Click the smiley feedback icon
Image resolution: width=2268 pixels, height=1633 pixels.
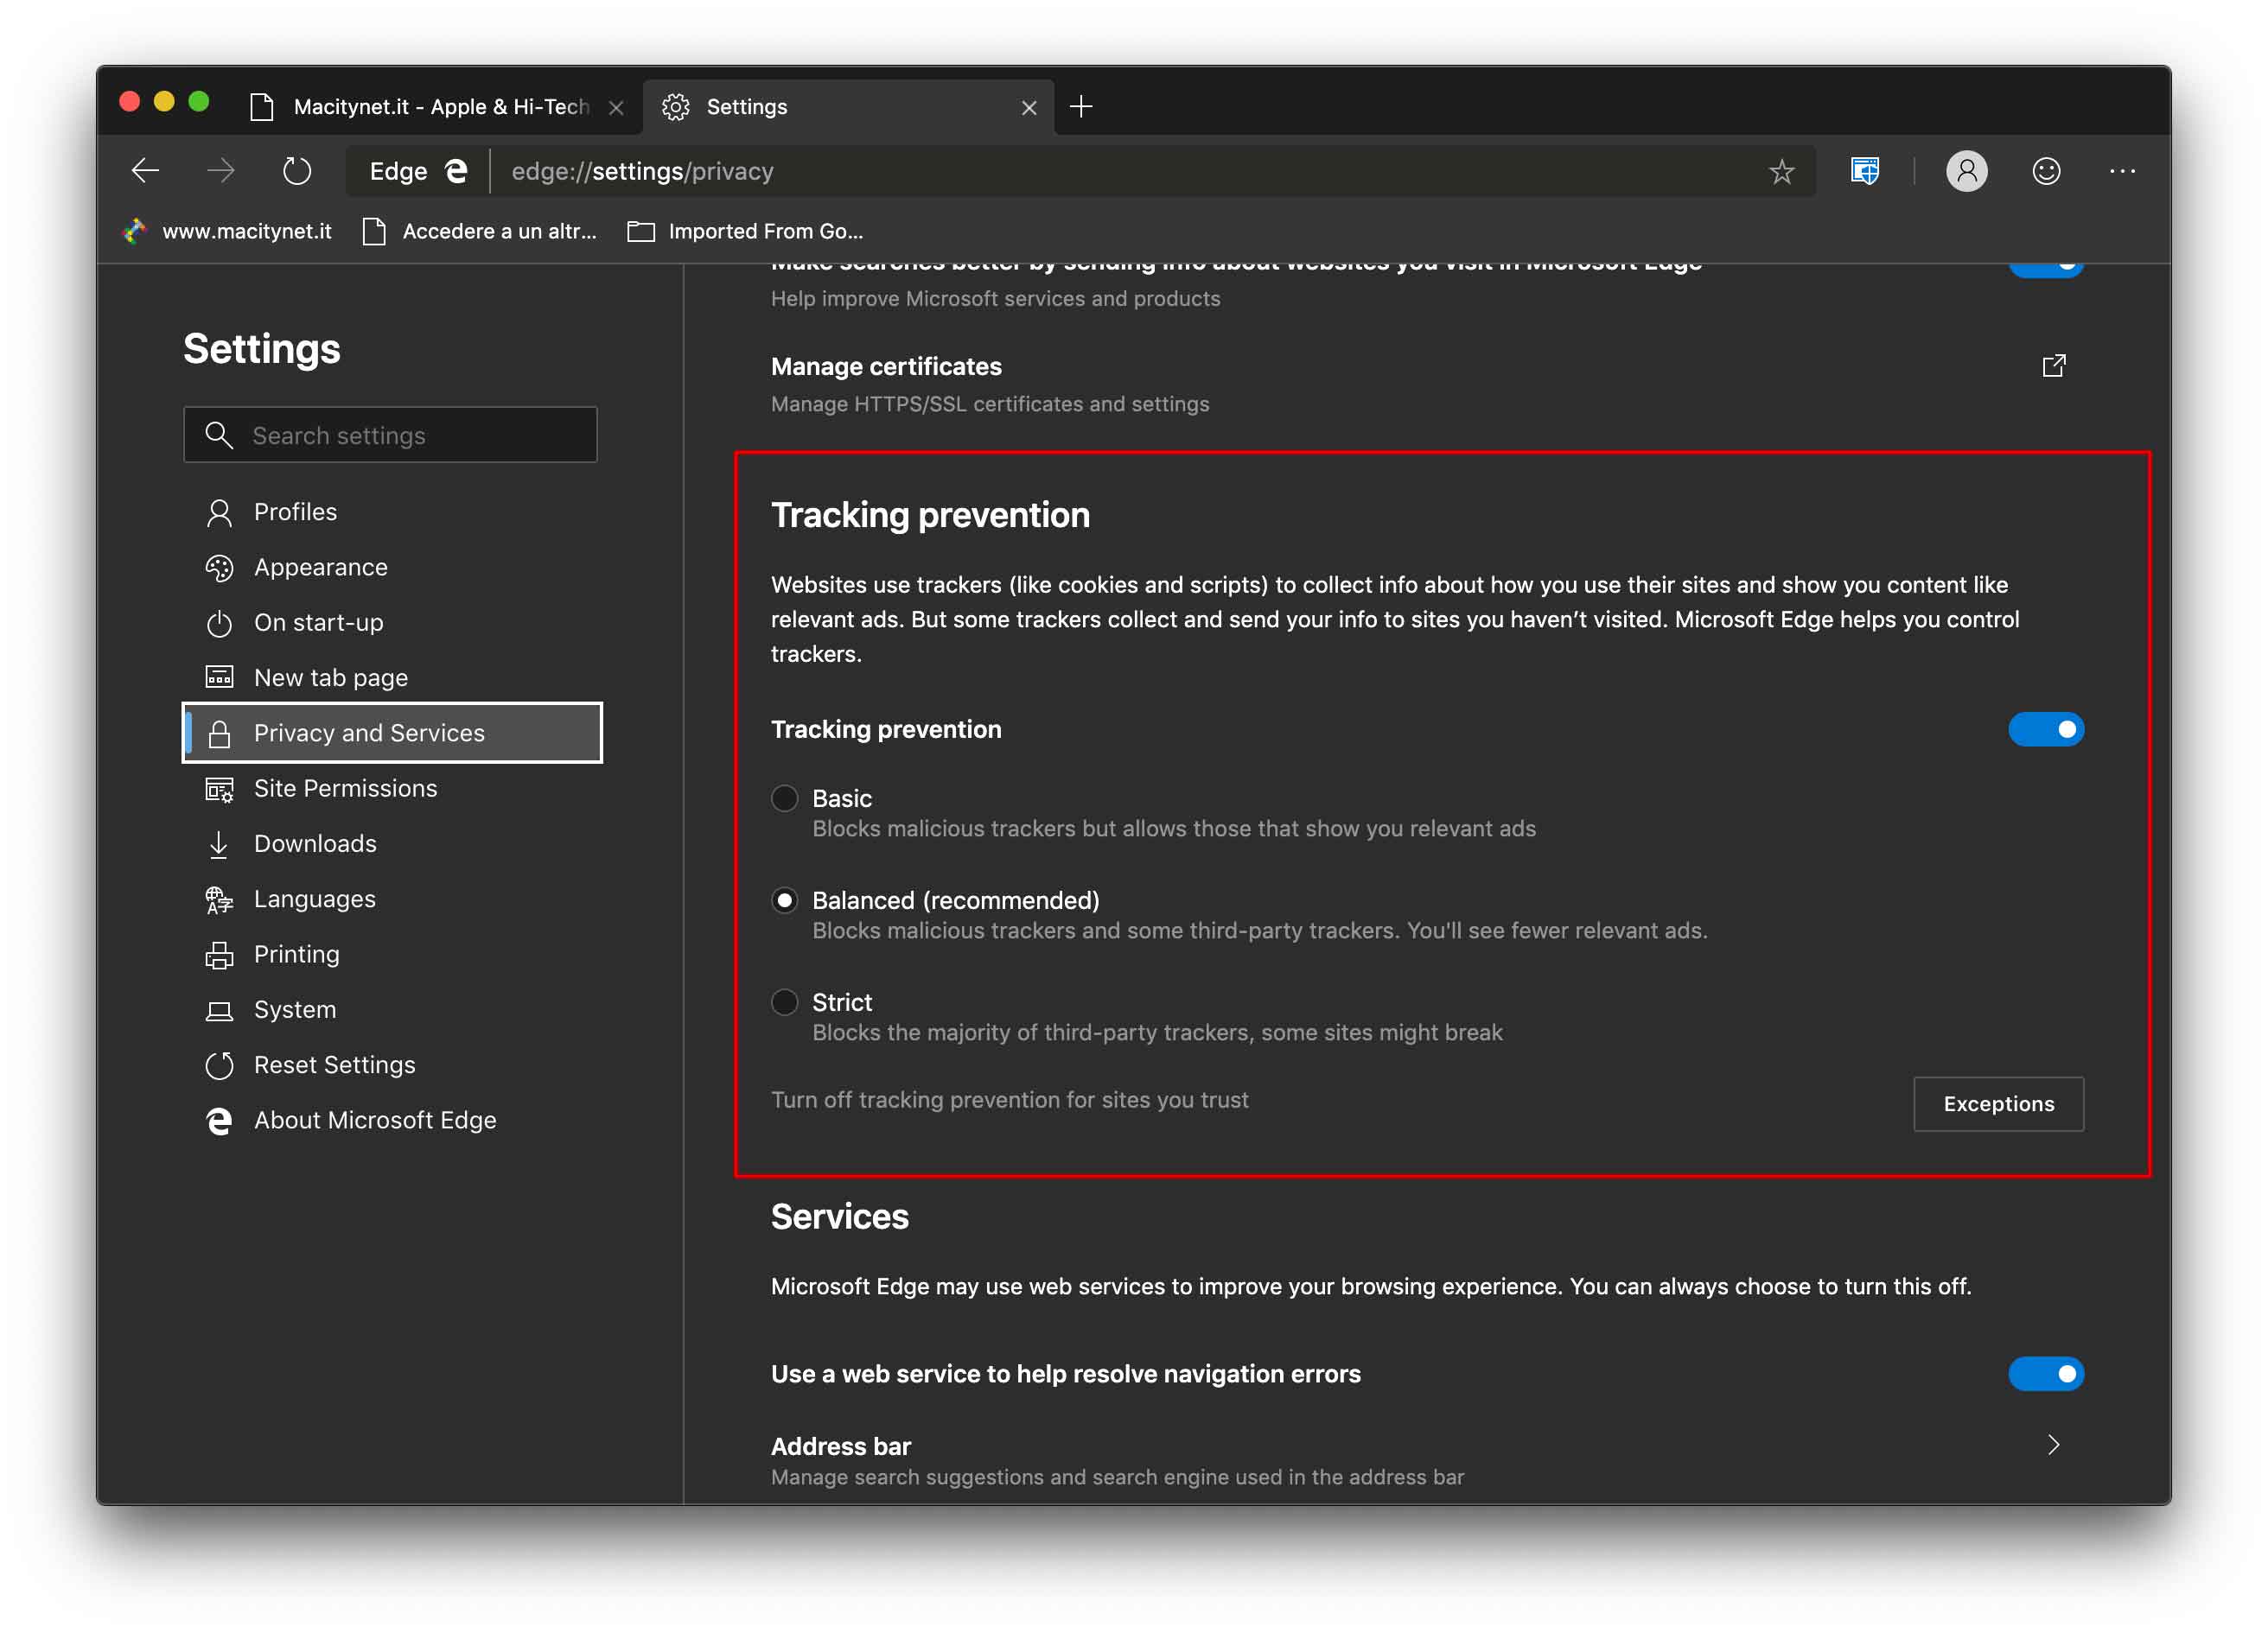click(2045, 171)
